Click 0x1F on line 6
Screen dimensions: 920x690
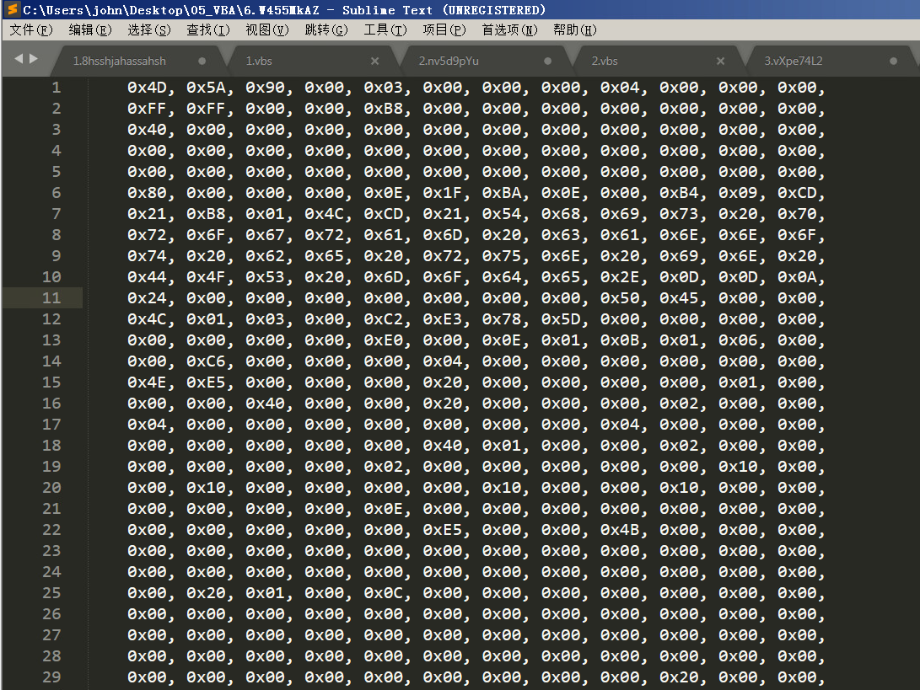pyautogui.click(x=443, y=193)
